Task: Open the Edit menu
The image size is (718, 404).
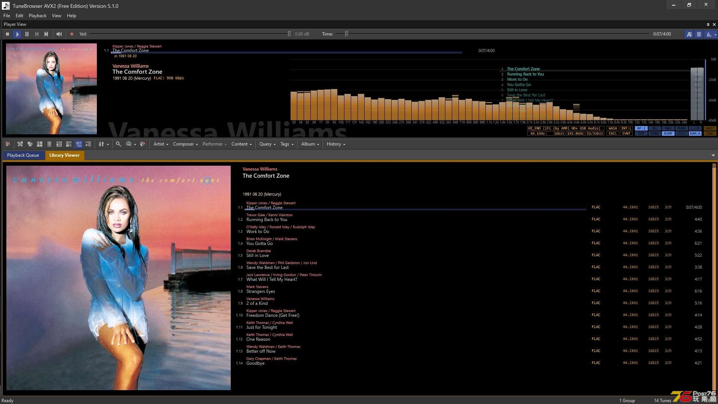Action: point(19,16)
